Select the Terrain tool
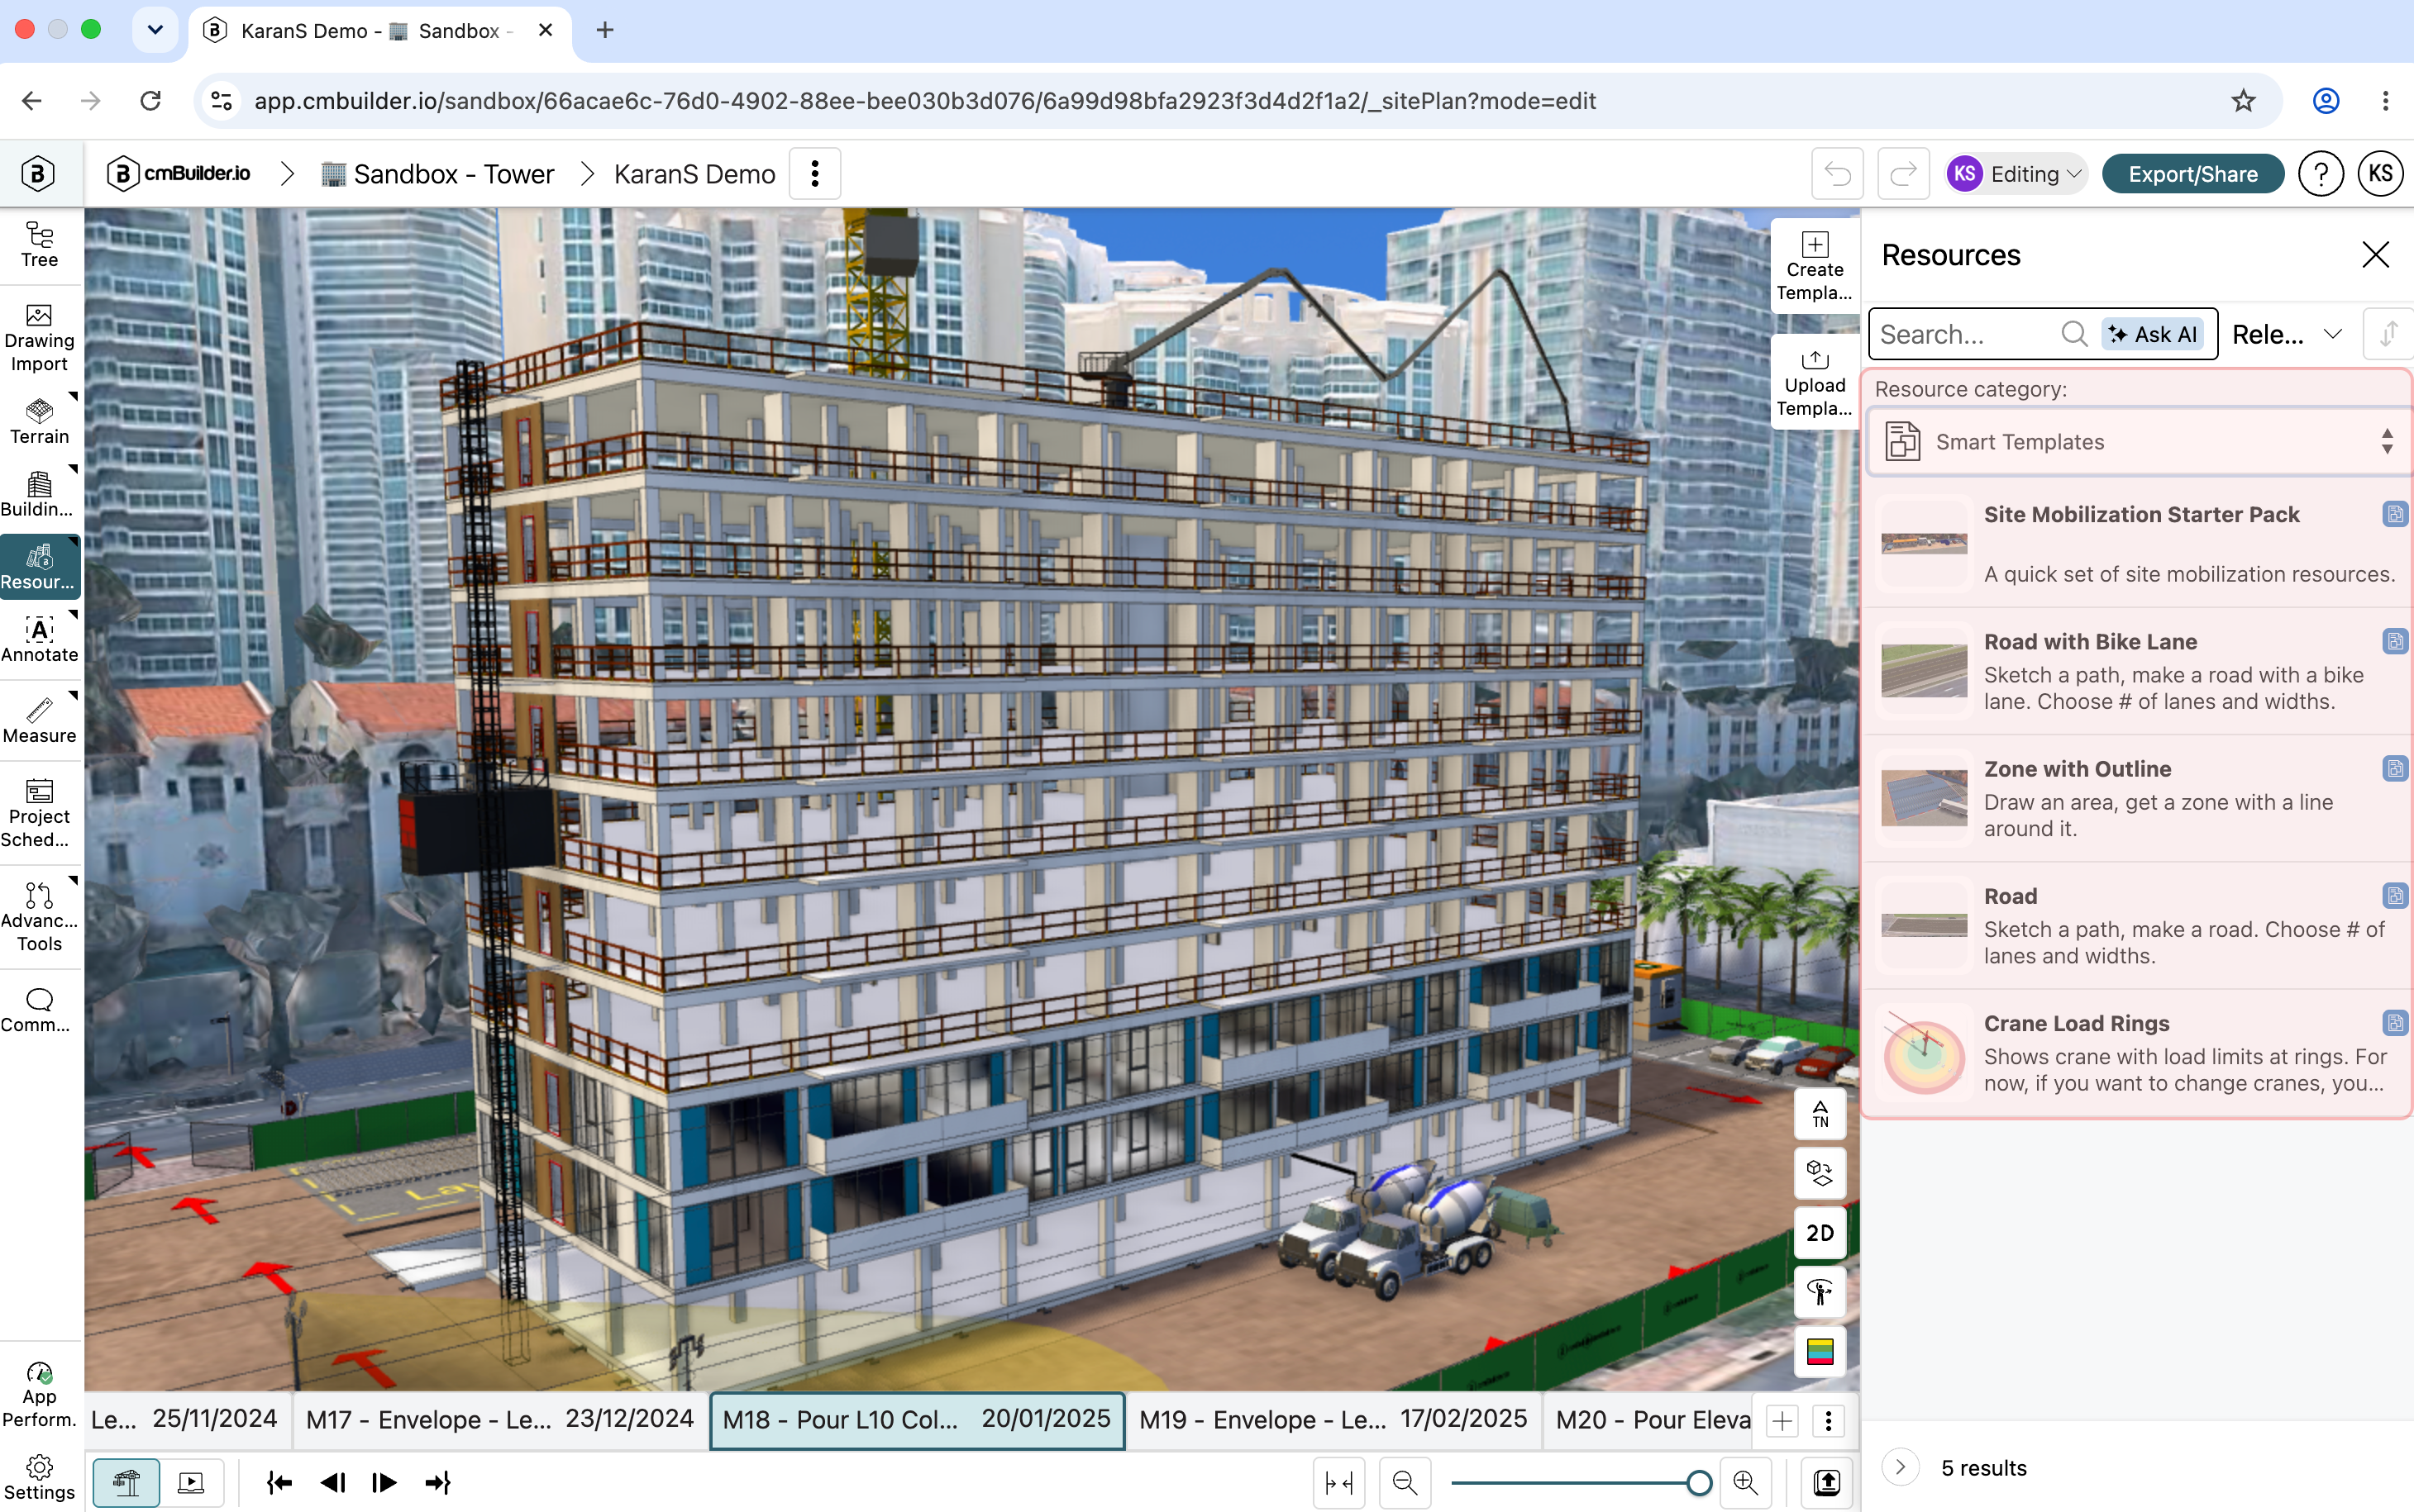 pyautogui.click(x=39, y=422)
